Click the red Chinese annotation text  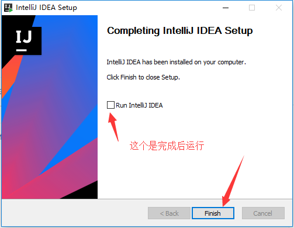pos(167,146)
